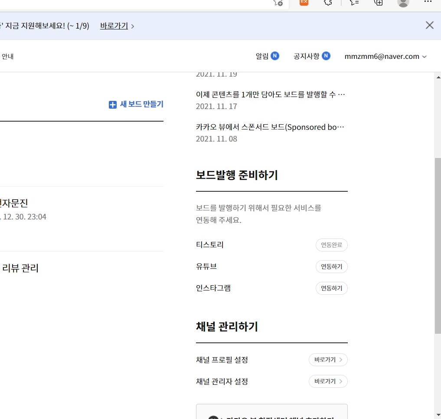Viewport: 441px width, 419px height.
Task: Click the 유튜브 service label
Action: (x=206, y=266)
